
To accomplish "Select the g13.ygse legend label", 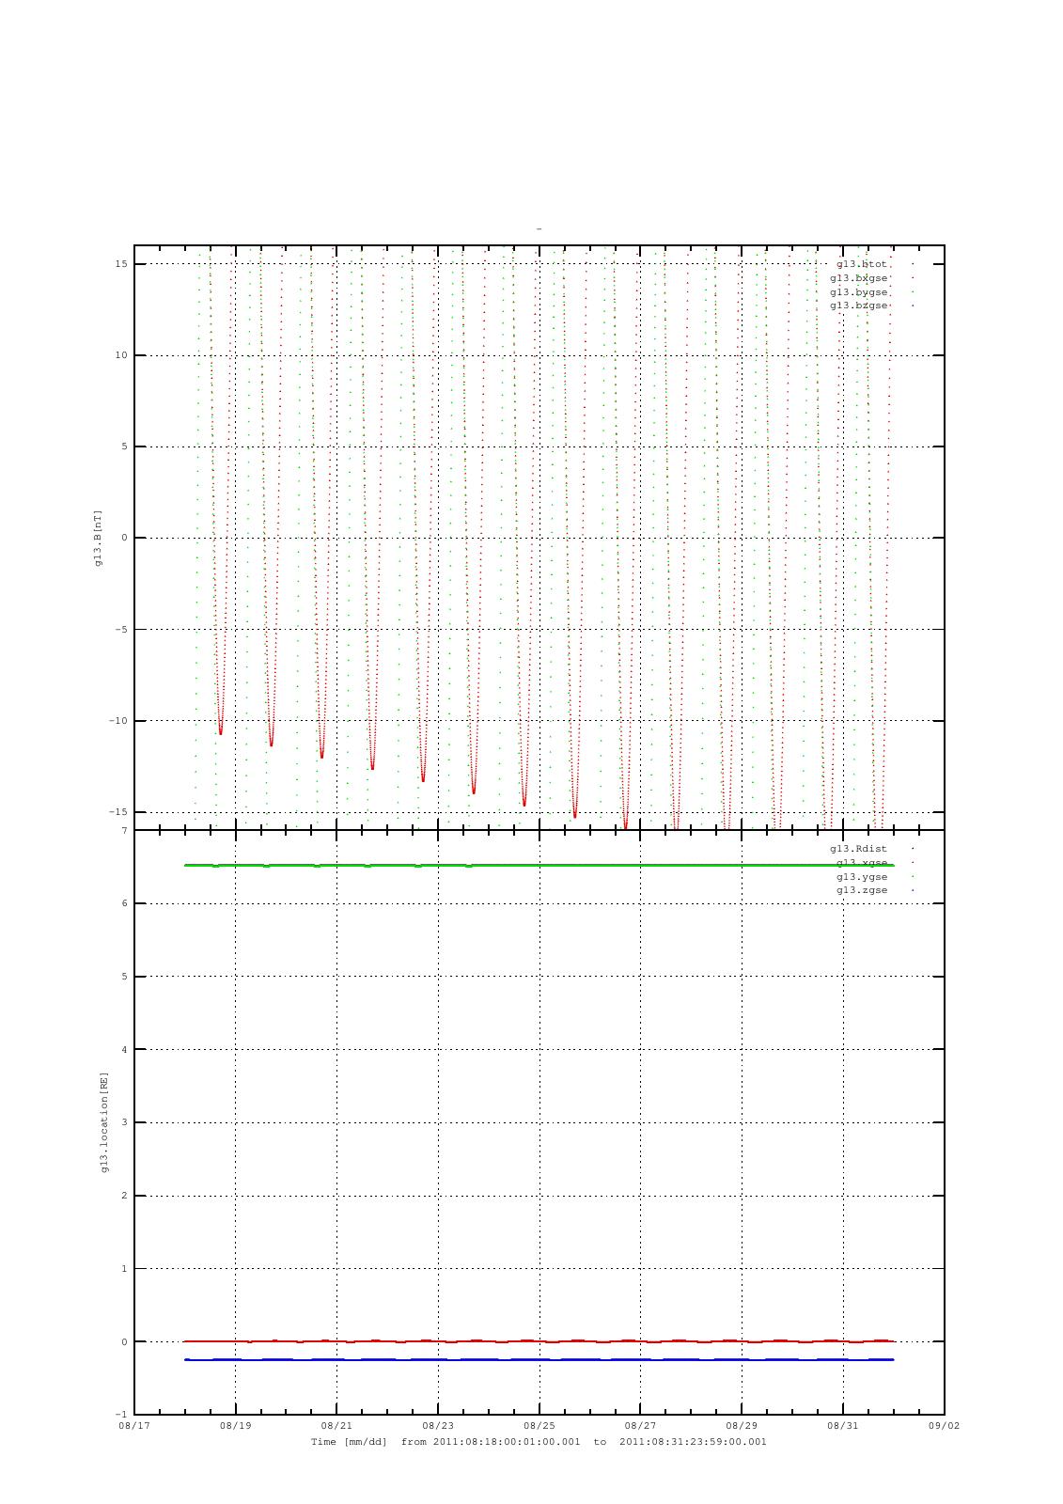I will point(862,877).
